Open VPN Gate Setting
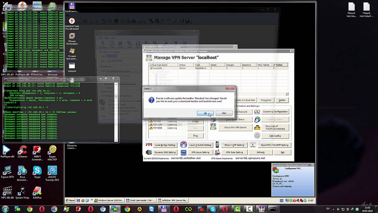378x213 pixels. [x=234, y=152]
